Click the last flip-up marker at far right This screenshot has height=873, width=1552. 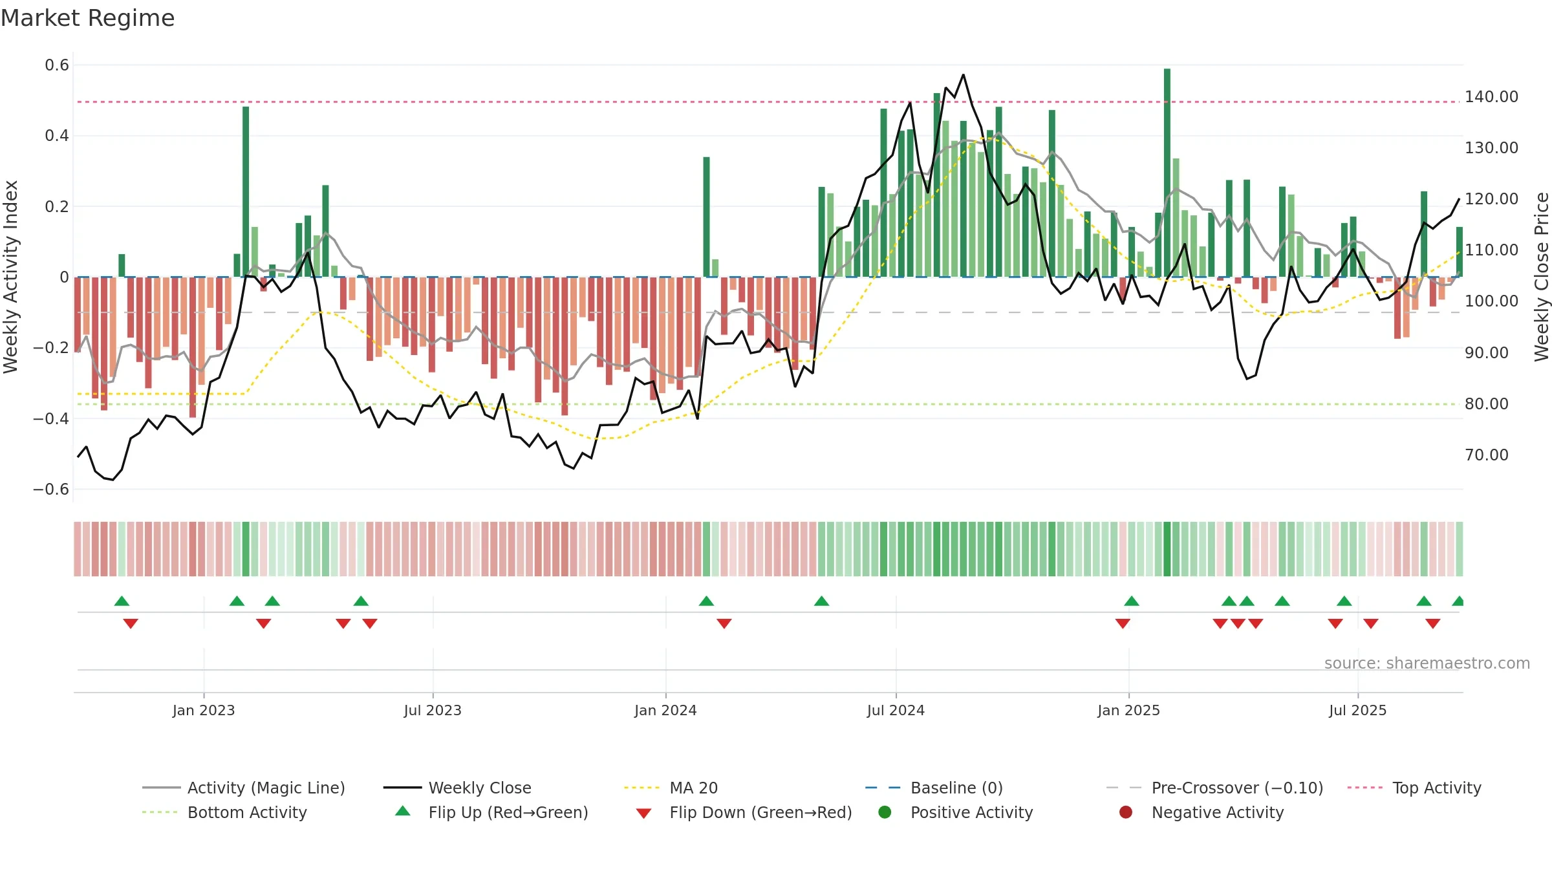[1459, 601]
